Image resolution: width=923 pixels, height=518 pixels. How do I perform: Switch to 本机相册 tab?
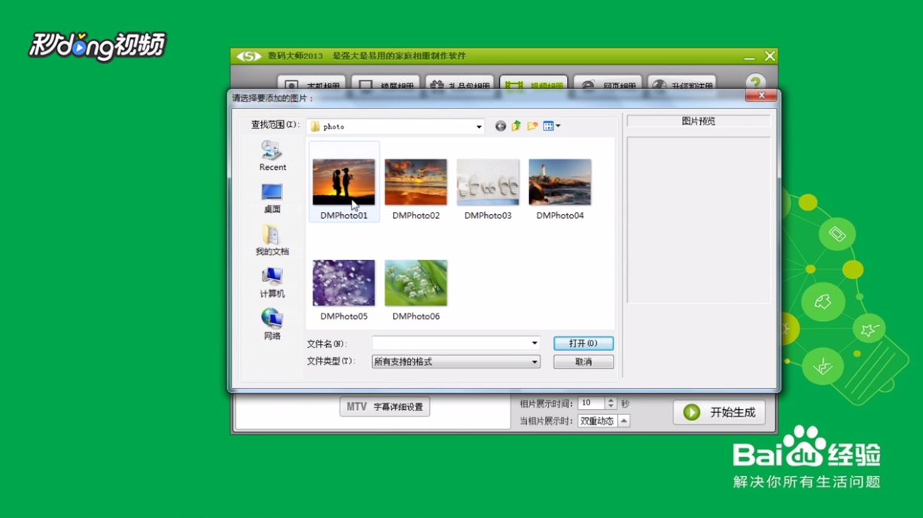pos(312,84)
